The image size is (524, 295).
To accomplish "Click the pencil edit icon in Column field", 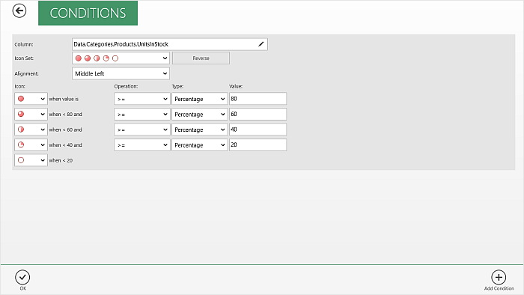I will coord(261,44).
